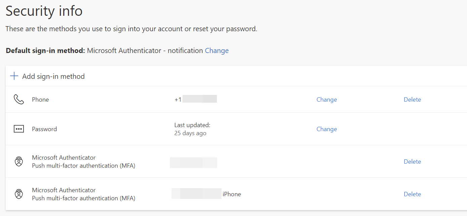This screenshot has height=216, width=467.
Task: Select the Add sign-in method label
Action: tap(53, 76)
